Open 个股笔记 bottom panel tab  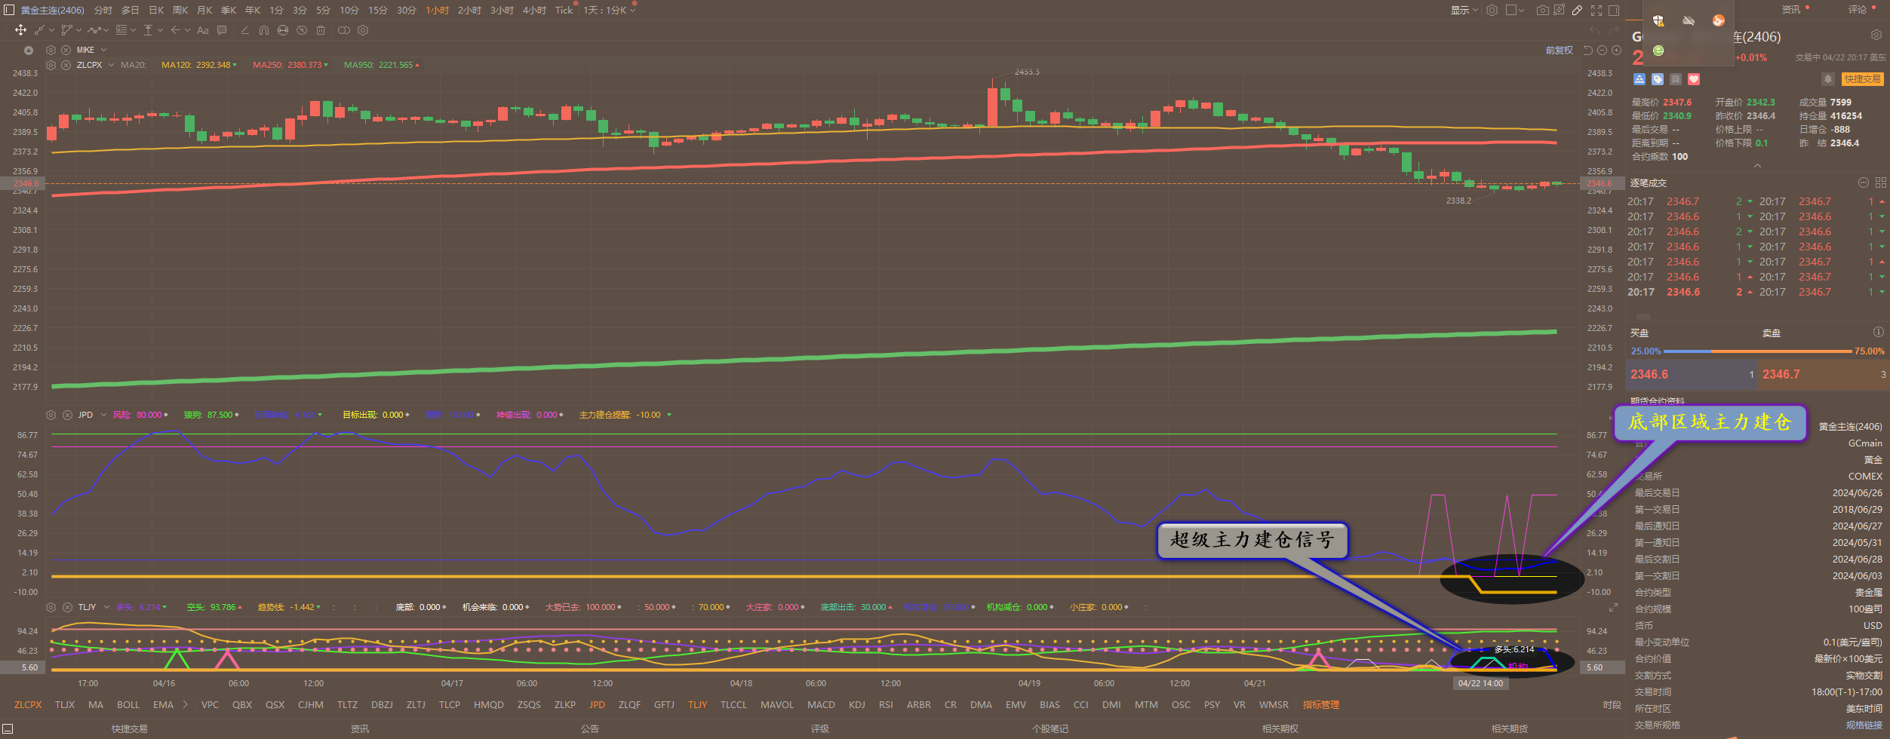(1050, 729)
